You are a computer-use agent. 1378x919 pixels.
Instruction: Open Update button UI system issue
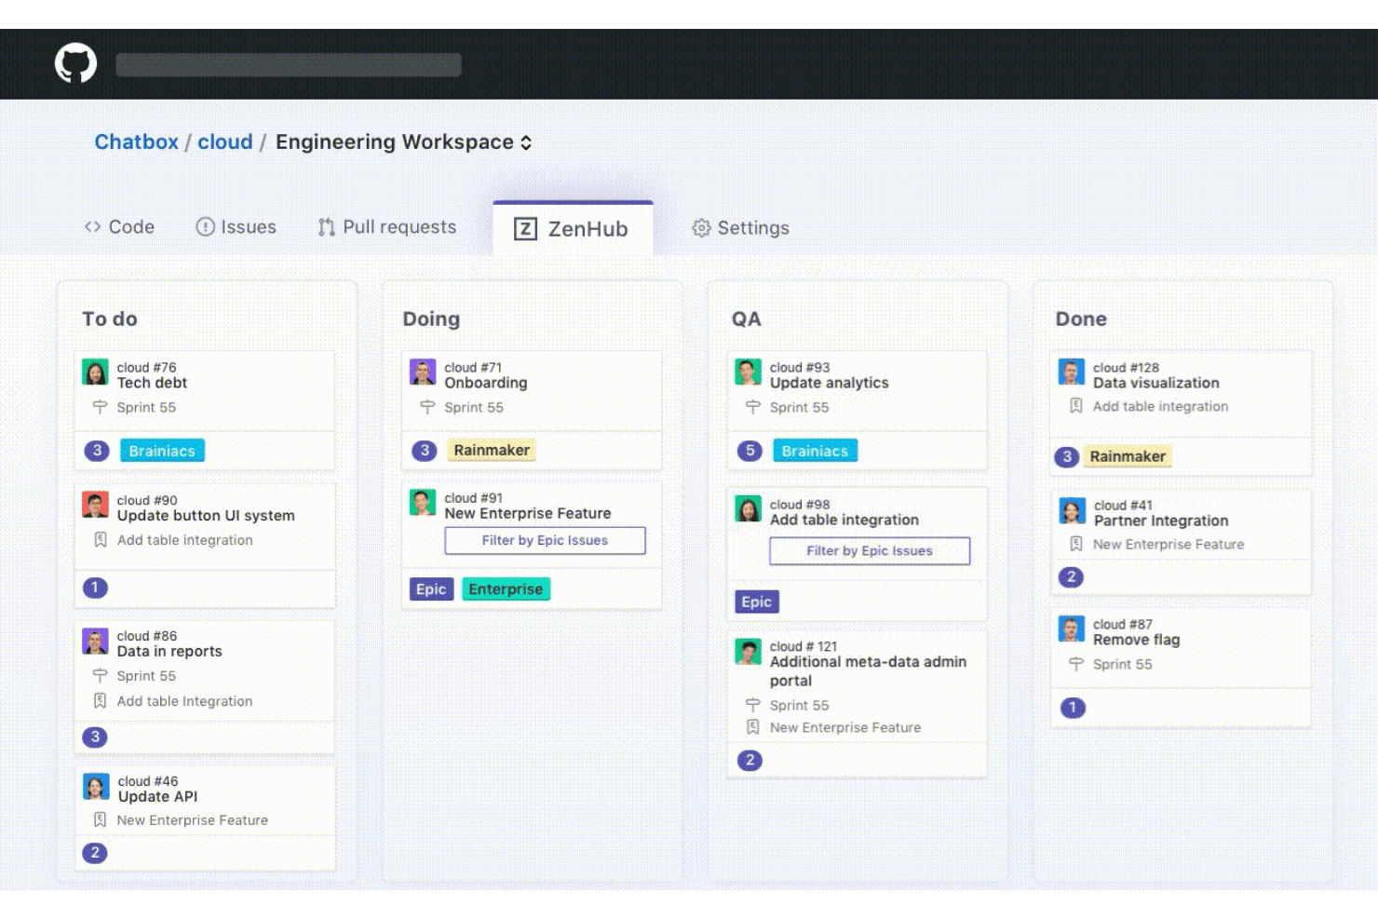click(x=206, y=516)
